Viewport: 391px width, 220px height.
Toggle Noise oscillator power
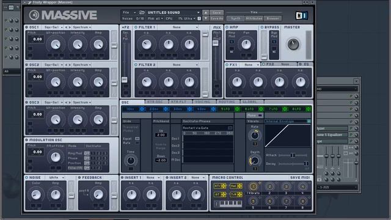(27, 178)
